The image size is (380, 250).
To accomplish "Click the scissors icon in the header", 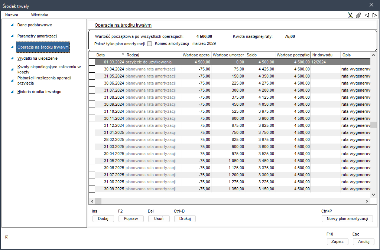I will (x=350, y=15).
